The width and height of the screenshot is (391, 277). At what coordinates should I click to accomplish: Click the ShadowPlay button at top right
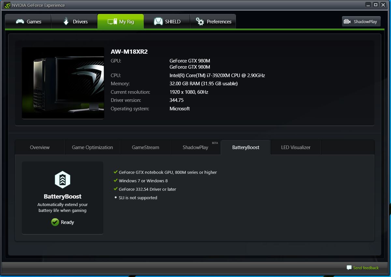click(361, 21)
